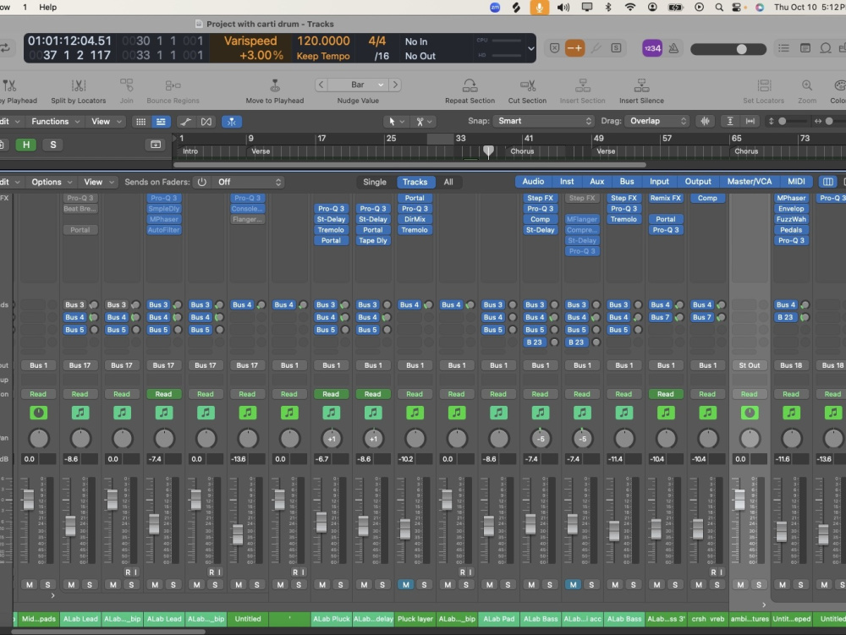Click the Join regions icon
This screenshot has width=846, height=635.
click(127, 85)
